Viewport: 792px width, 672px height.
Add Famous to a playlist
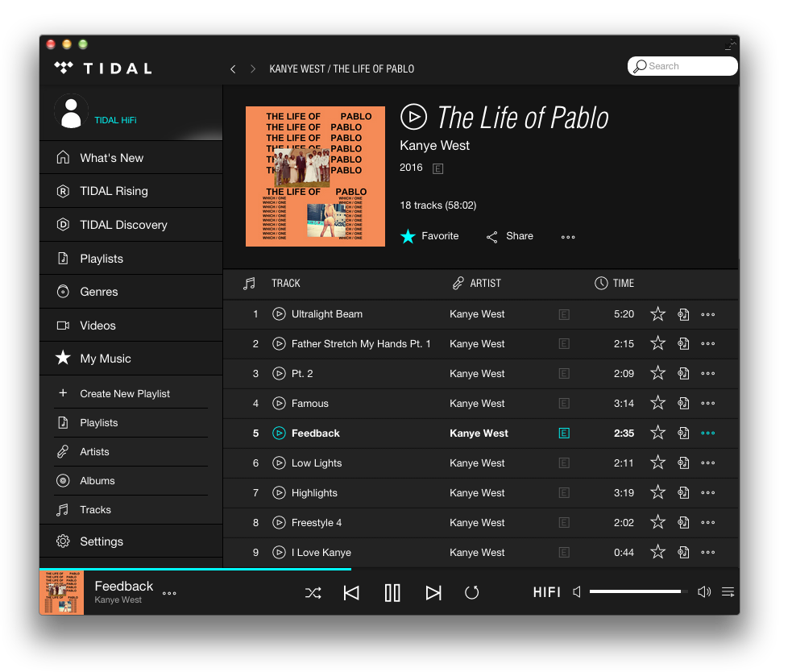[x=683, y=404]
